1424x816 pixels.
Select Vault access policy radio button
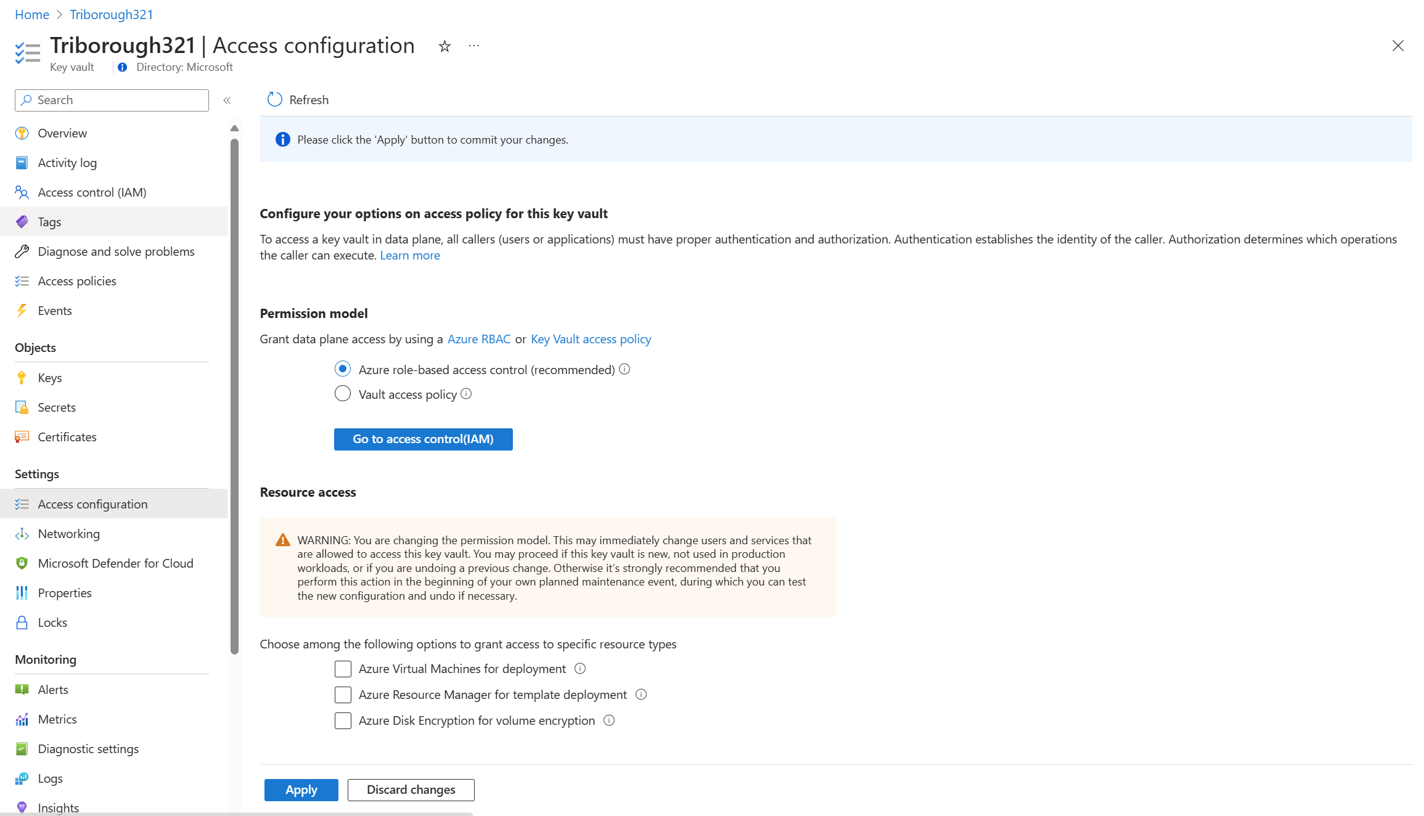click(342, 395)
